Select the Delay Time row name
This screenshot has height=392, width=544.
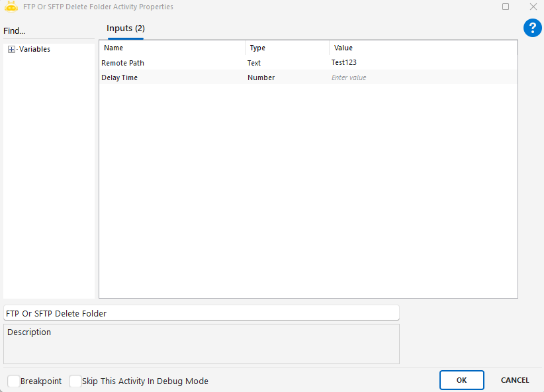pyautogui.click(x=120, y=77)
